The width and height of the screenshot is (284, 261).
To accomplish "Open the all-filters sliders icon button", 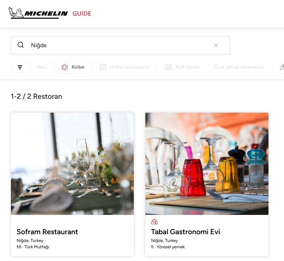I will coord(20,67).
